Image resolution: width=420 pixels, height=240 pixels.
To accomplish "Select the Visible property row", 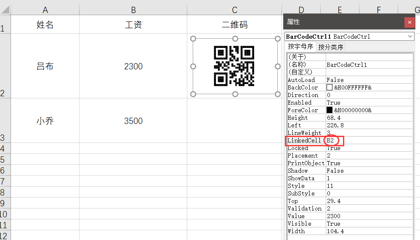I will point(350,224).
